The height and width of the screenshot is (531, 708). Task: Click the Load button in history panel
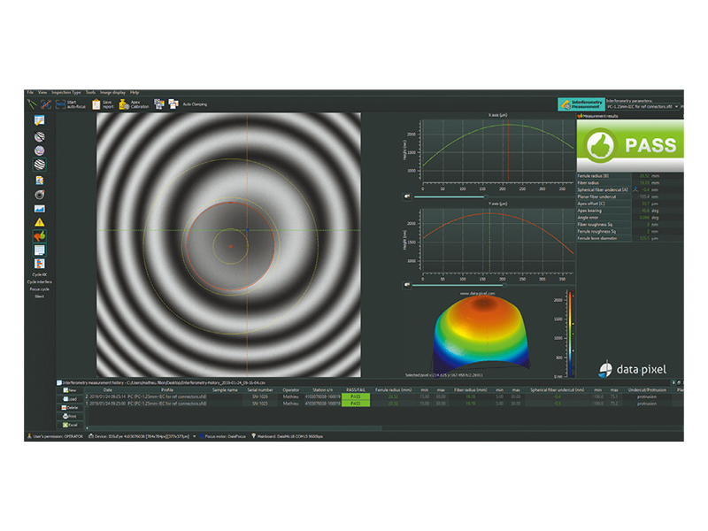70,399
